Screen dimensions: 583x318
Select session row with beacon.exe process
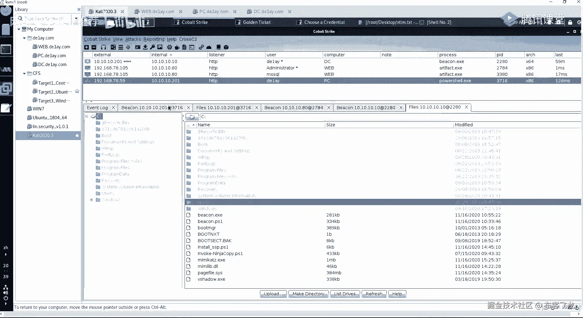[332, 61]
